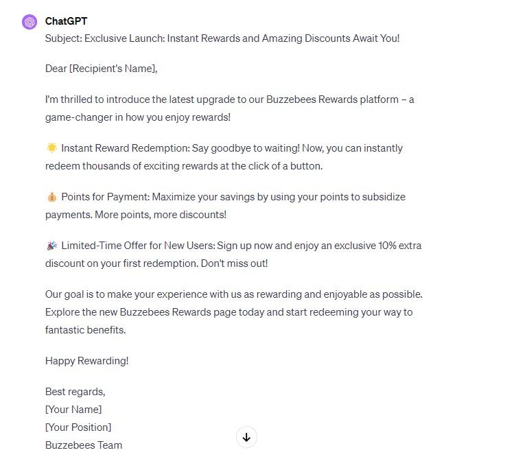Click the Buzzebees Team signature line
The width and height of the screenshot is (514, 459).
coord(84,445)
